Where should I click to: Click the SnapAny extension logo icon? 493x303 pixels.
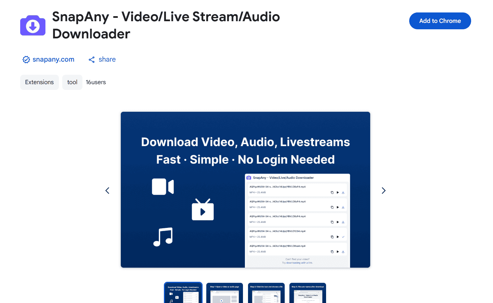pos(33,26)
